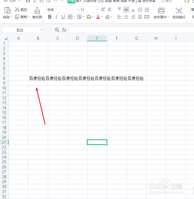The width and height of the screenshot is (194, 199).
Task: Select row 8 header
Action: (x=4, y=78)
